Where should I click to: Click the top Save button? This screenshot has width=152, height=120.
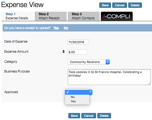pyautogui.click(x=105, y=5)
